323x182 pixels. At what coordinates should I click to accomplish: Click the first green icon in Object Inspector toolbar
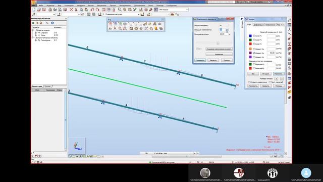point(33,23)
